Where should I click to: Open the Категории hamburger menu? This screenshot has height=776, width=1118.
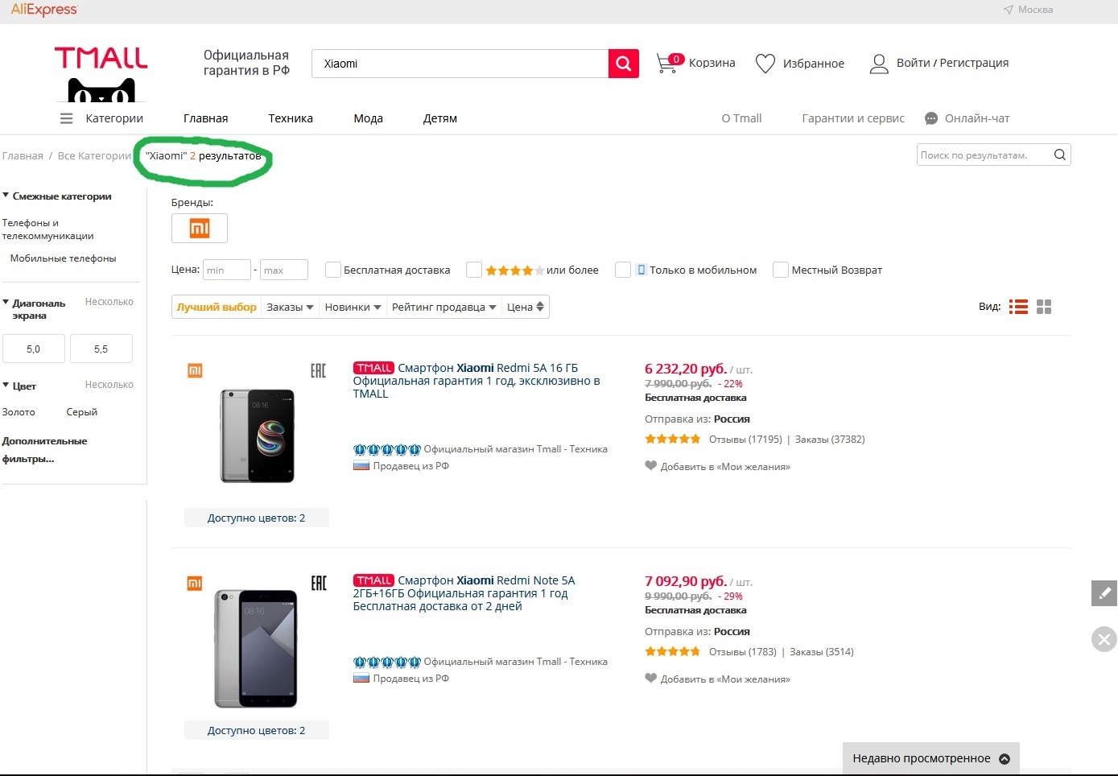[x=67, y=118]
